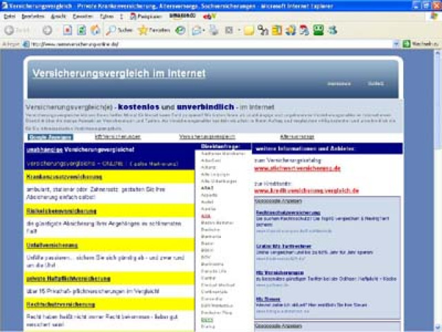Open the red www.kreditversicherung-vergleich.de link
Screen dimensions: 442x332
pyautogui.click(x=307, y=191)
